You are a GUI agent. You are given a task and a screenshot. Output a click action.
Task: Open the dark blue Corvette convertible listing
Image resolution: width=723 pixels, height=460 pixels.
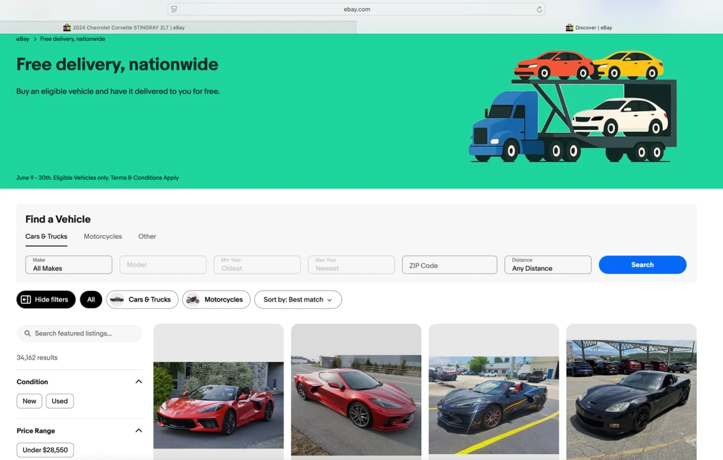[x=494, y=392]
